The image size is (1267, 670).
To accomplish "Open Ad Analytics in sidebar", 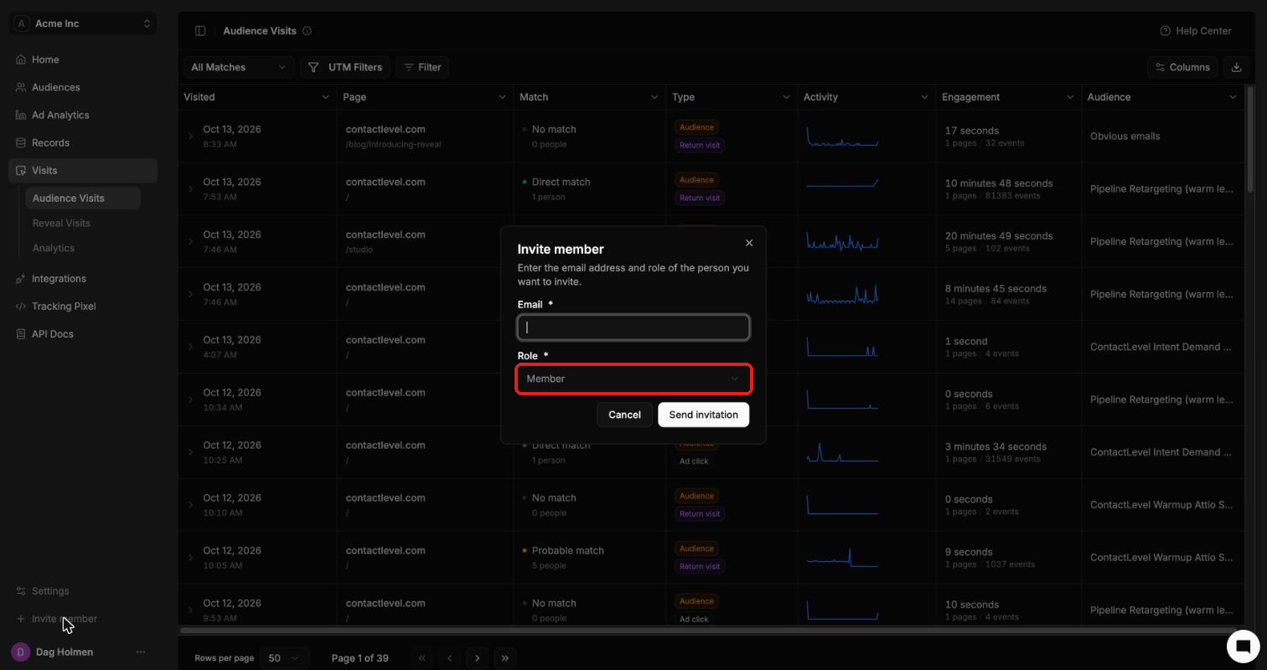I will coord(84,115).
